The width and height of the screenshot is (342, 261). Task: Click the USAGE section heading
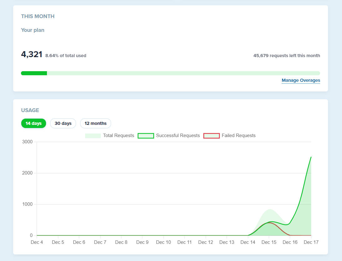30,110
